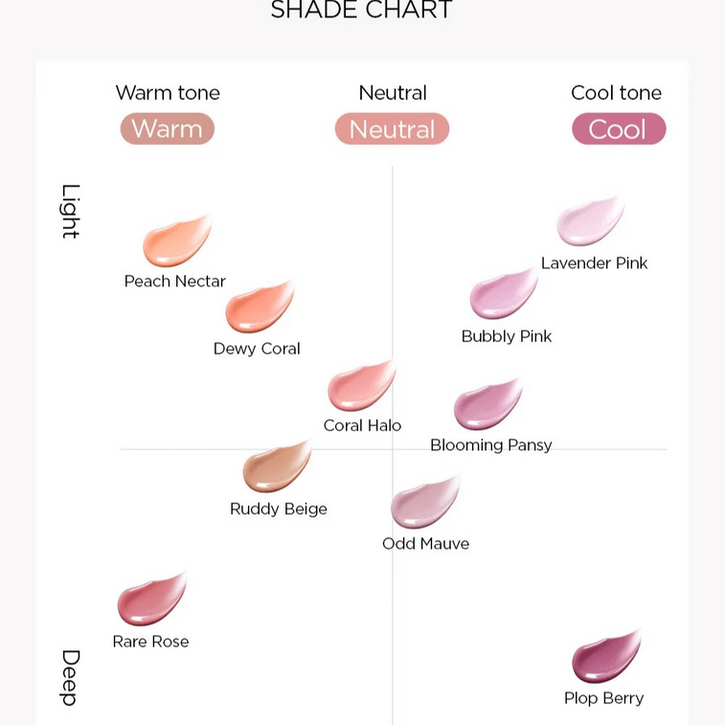Screen dimensions: 725x725
Task: Pick the Odd Mauve shade swatch
Action: pyautogui.click(x=425, y=502)
